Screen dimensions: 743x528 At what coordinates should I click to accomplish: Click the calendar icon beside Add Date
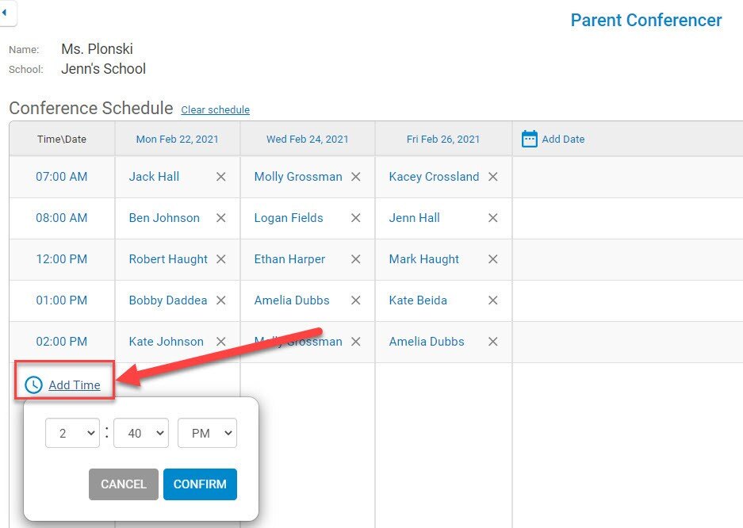click(529, 139)
